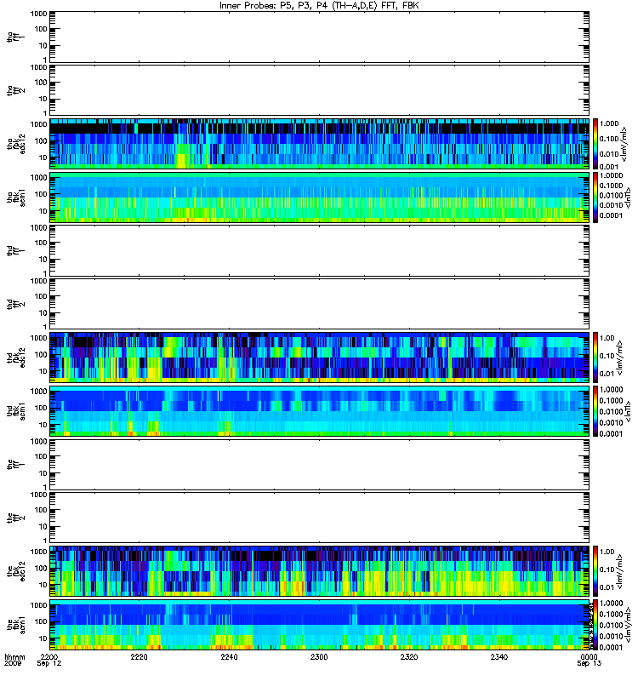The image size is (638, 681).
Task: Click the the fbk edc12 color bar
Action: pyautogui.click(x=595, y=571)
